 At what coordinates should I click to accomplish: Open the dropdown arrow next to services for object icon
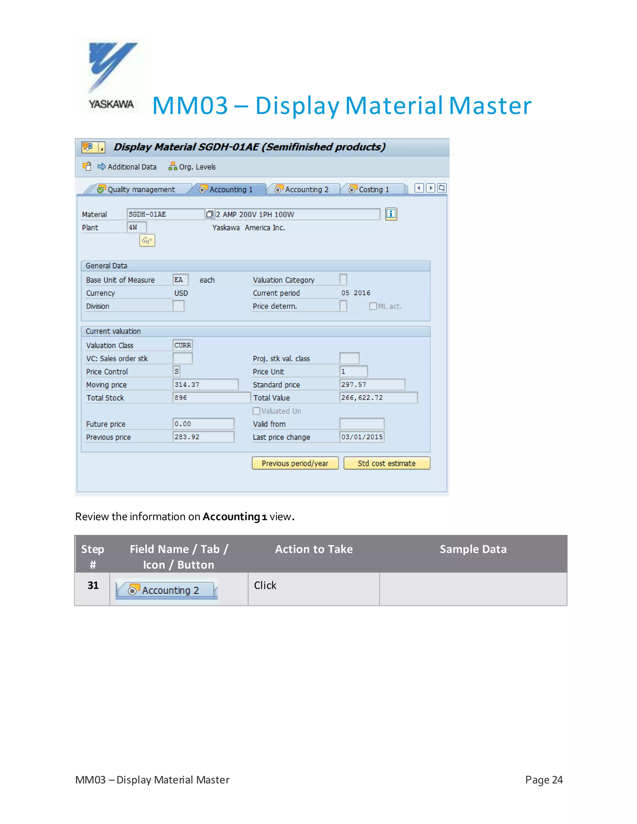click(101, 147)
